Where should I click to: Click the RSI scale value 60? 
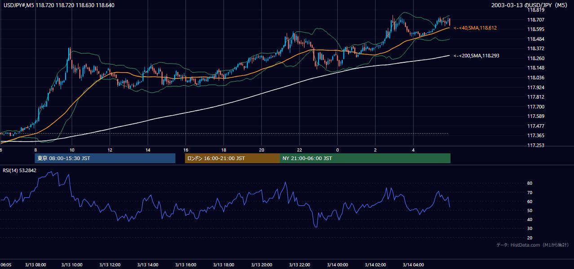click(x=530, y=201)
